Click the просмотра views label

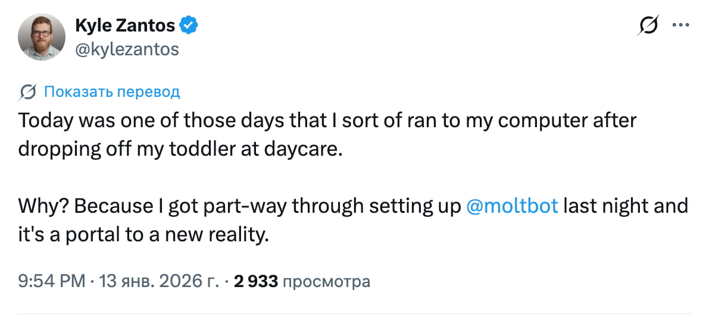pyautogui.click(x=326, y=281)
